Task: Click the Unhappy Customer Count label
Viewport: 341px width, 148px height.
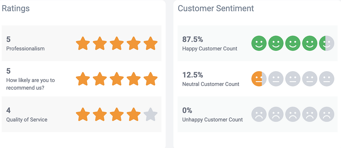Action: click(x=213, y=120)
